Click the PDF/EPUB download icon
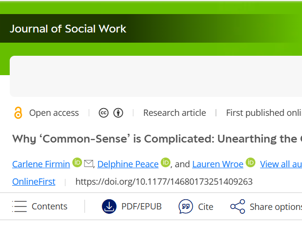Image resolution: width=302 pixels, height=239 pixels. pos(109,207)
